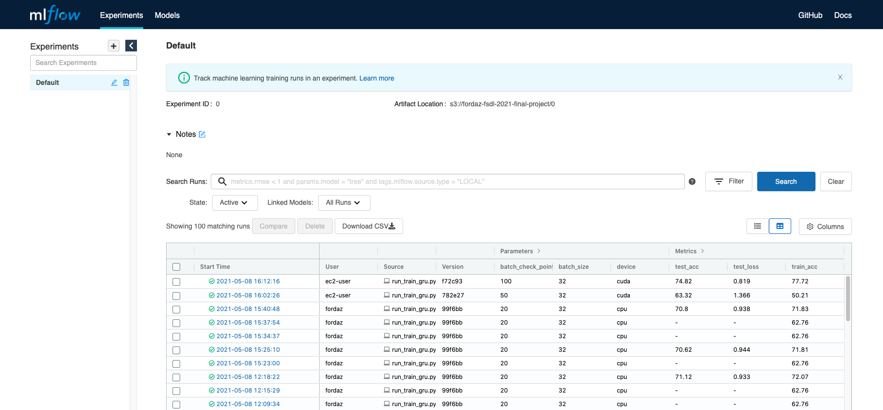Click source file icon for 782e27 row
The height and width of the screenshot is (410, 883).
[x=387, y=295]
